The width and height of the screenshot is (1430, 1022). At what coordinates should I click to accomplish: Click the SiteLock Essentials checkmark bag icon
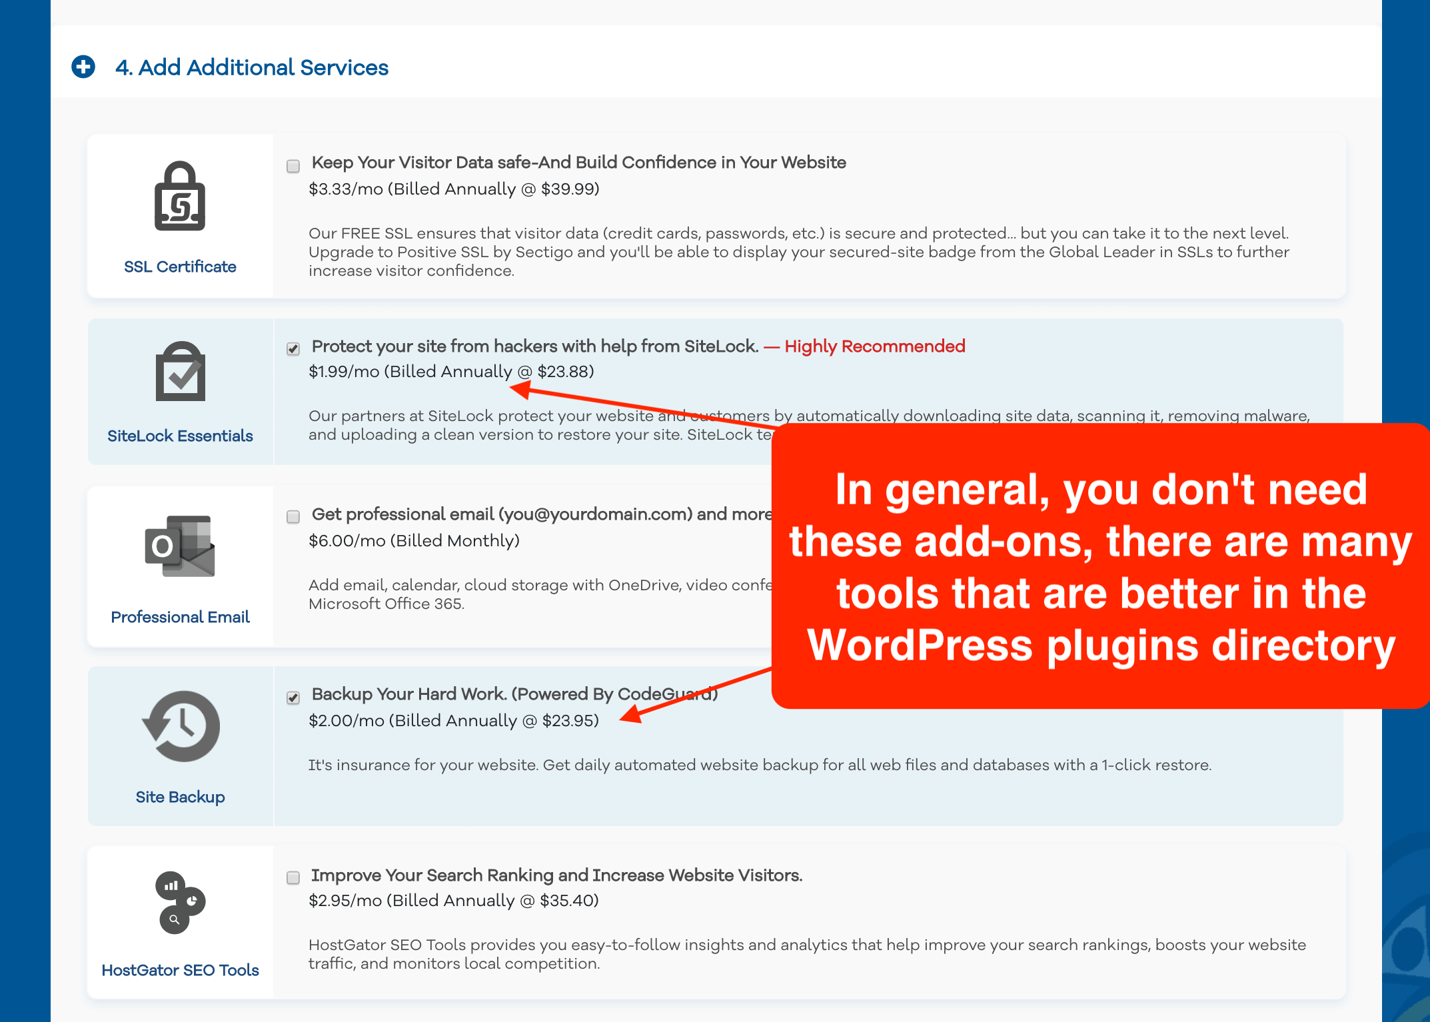[x=180, y=372]
